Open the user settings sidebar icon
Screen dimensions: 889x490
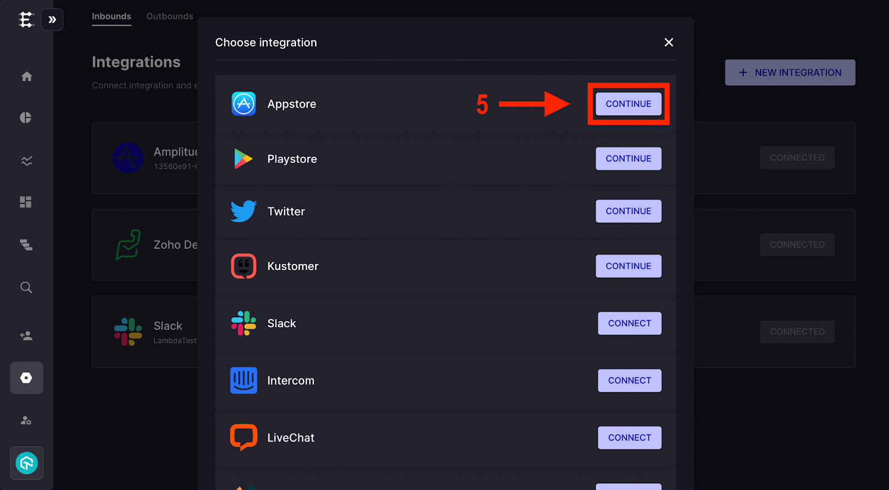click(x=26, y=421)
